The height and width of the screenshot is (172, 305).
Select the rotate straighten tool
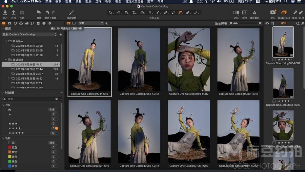(142, 13)
